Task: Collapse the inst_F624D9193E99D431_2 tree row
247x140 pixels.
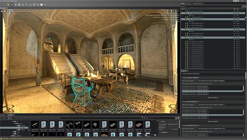Action: coord(186,19)
